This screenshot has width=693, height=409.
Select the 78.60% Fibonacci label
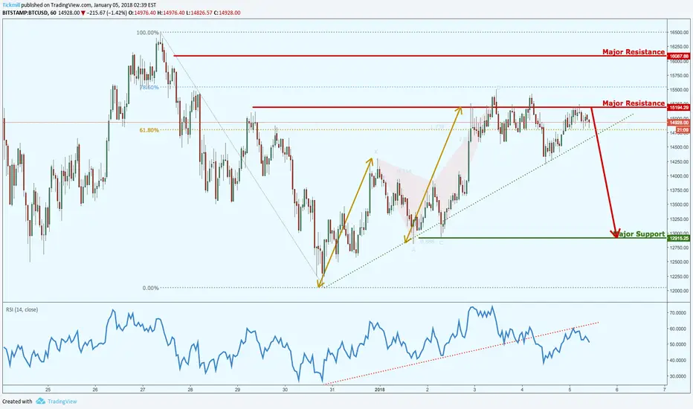pyautogui.click(x=149, y=88)
